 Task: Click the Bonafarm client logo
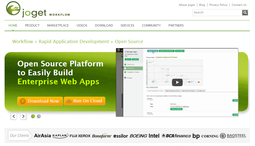point(102,136)
